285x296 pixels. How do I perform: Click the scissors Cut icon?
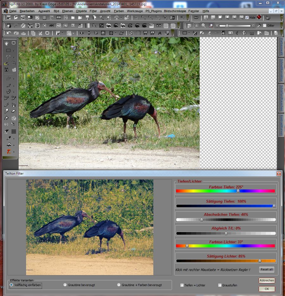coord(40,33)
